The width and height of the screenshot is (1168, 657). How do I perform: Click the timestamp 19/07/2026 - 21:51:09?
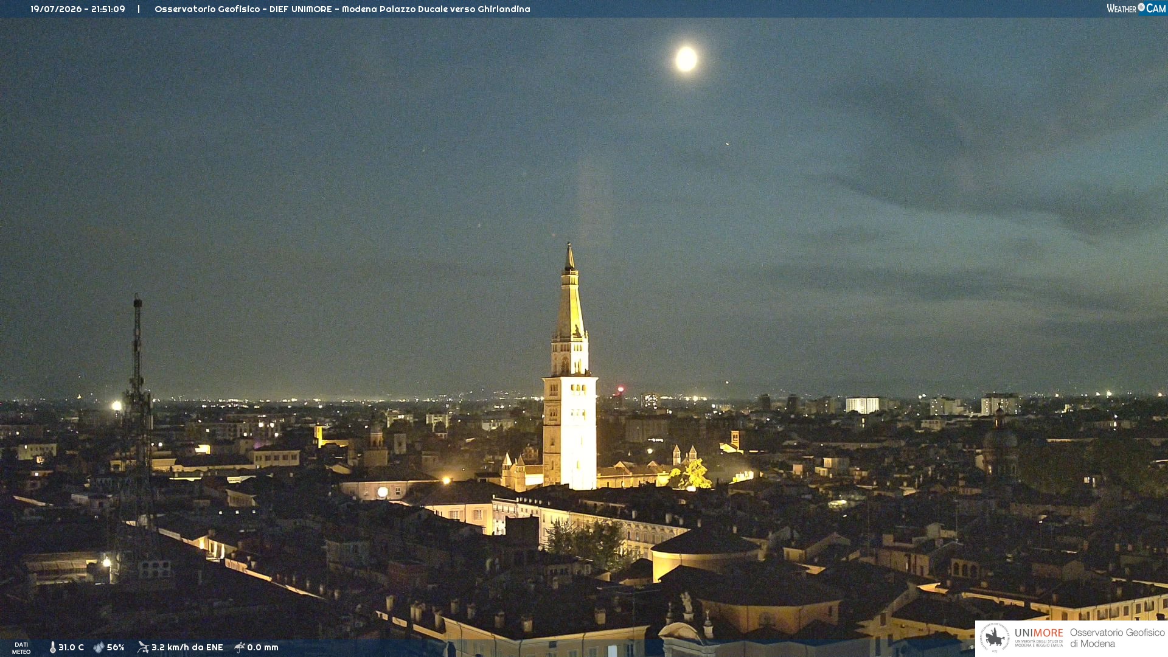78,9
